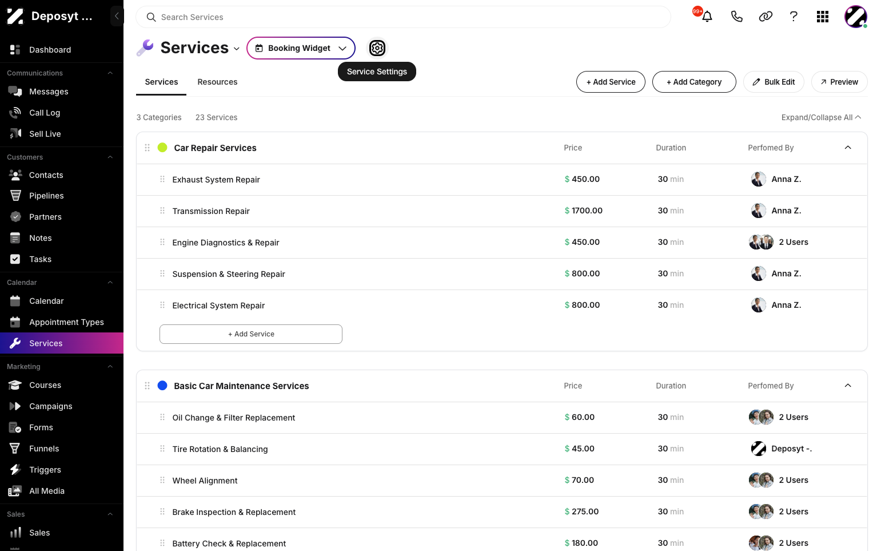Click the Preview button
The image size is (881, 551).
point(839,82)
